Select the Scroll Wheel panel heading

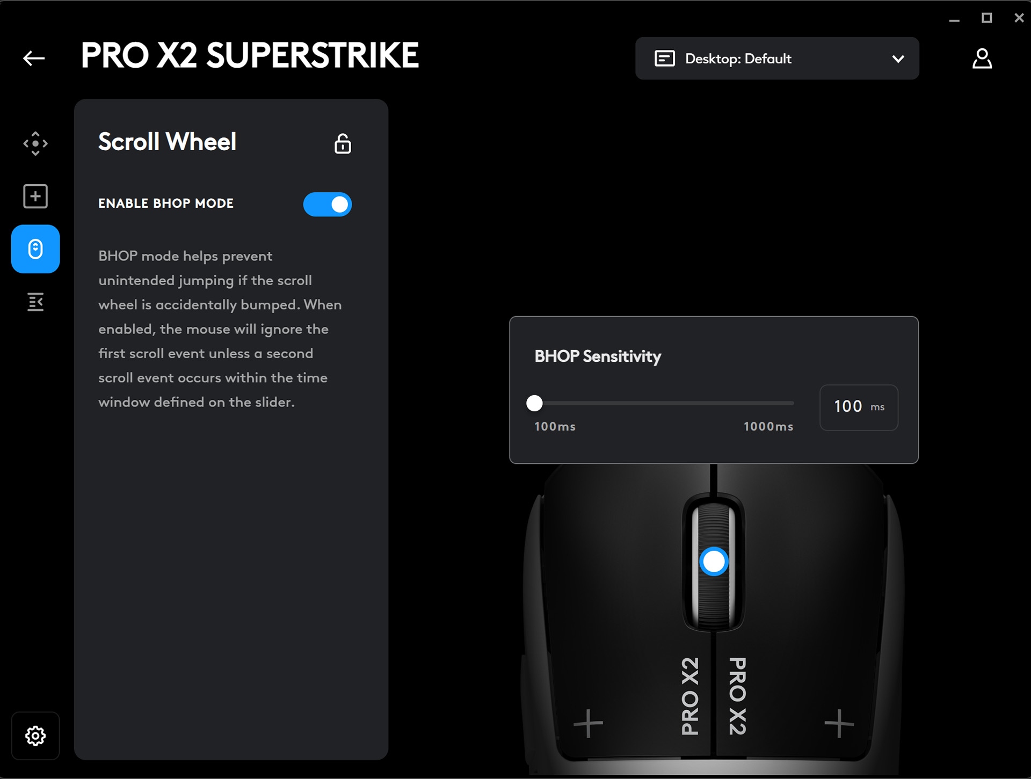[x=166, y=142]
